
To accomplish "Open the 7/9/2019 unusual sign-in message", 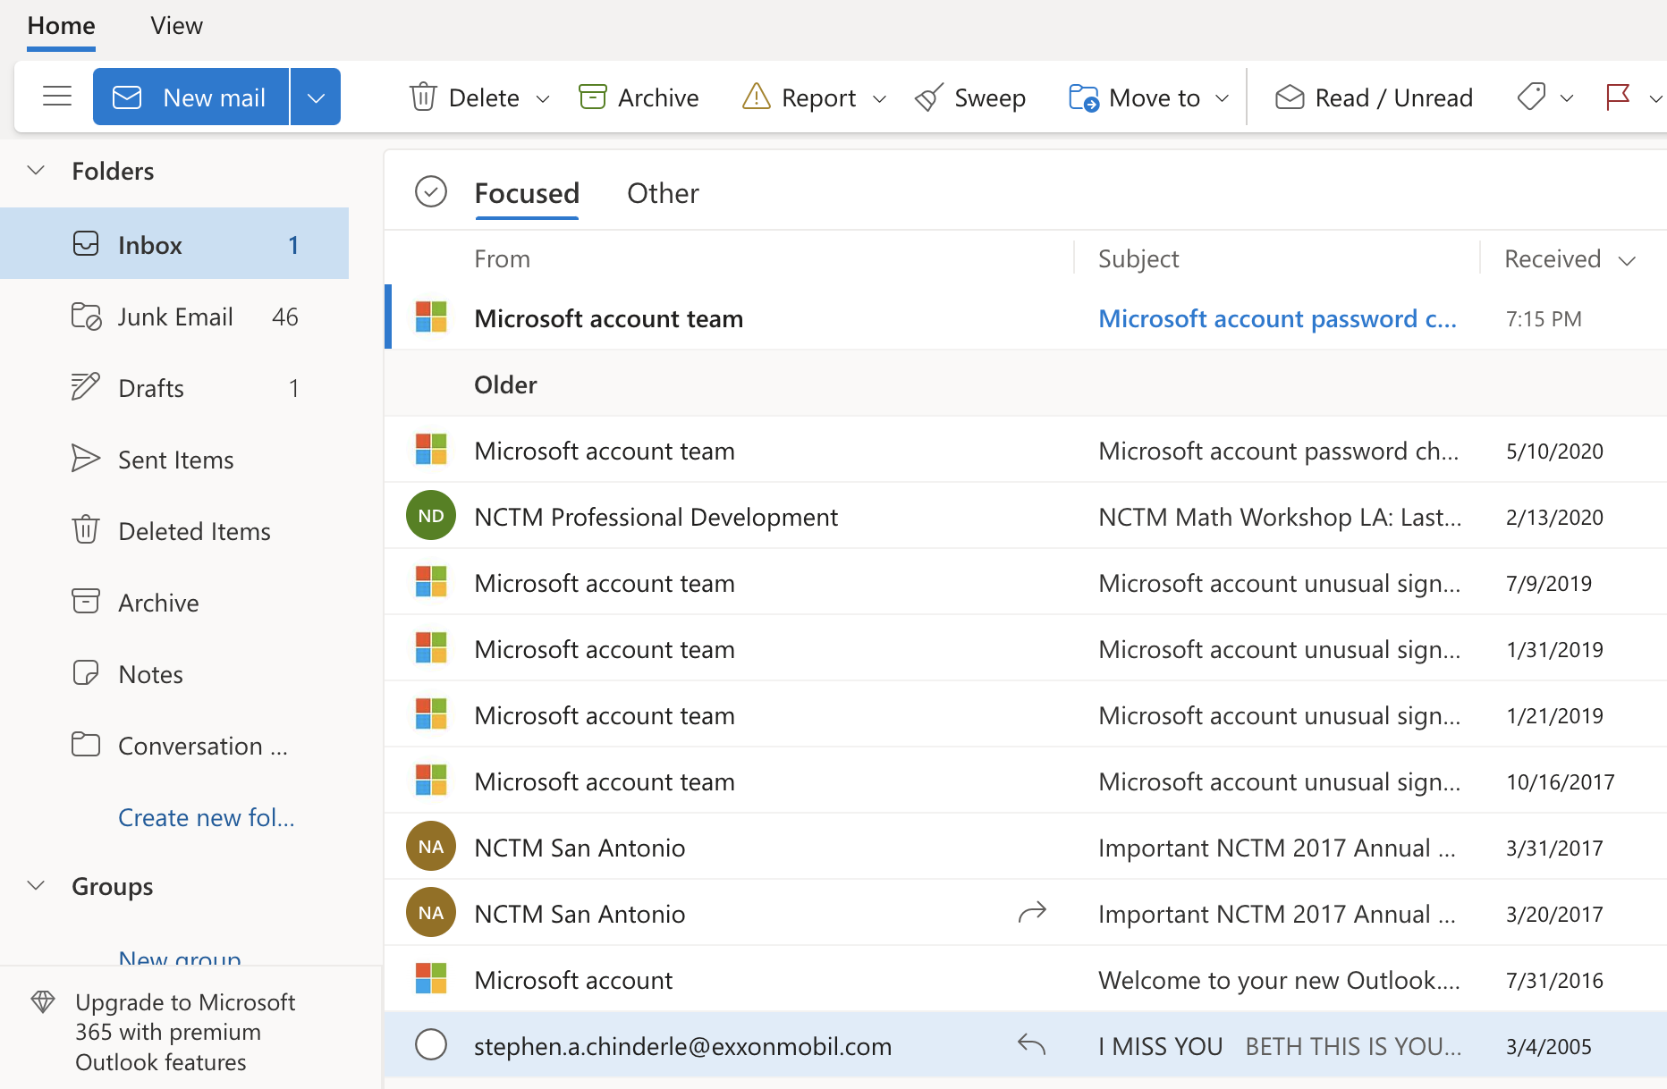I will pyautogui.click(x=1026, y=583).
